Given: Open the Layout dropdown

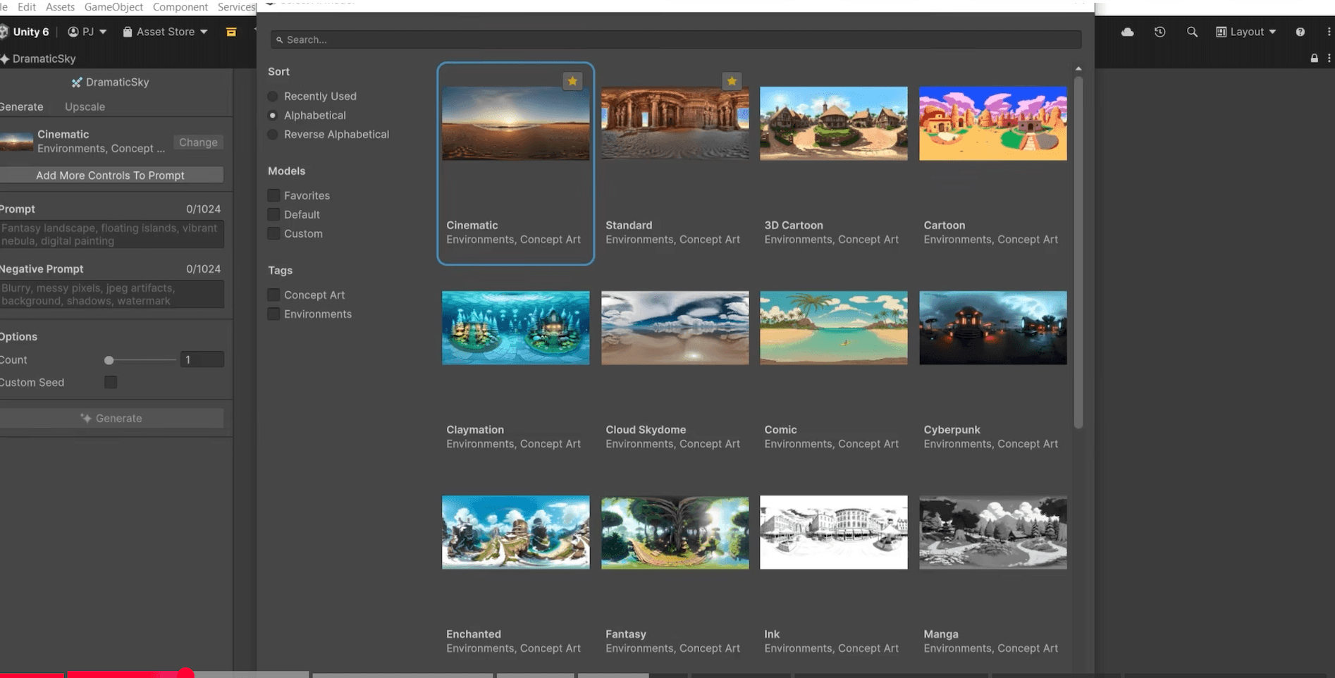Looking at the screenshot, I should pyautogui.click(x=1246, y=32).
